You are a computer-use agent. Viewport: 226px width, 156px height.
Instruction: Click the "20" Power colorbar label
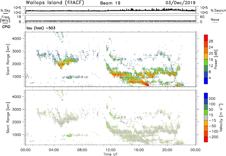[211, 54]
